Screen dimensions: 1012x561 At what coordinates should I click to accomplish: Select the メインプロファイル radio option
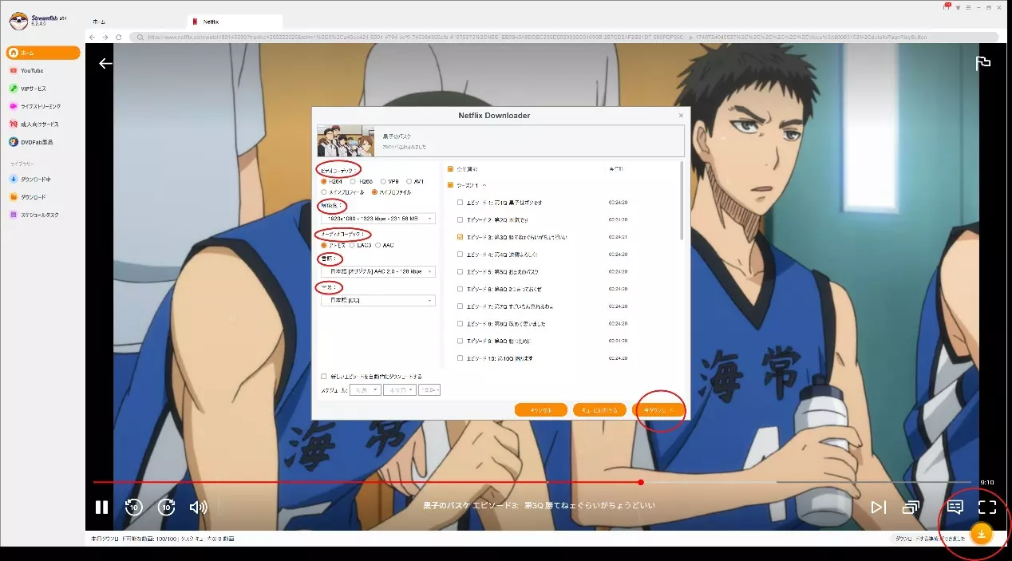323,192
